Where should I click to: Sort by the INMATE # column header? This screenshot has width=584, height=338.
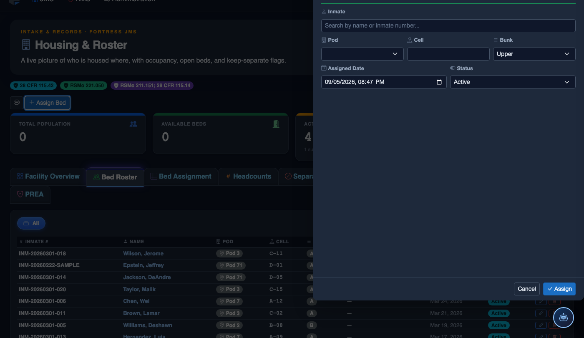34,242
